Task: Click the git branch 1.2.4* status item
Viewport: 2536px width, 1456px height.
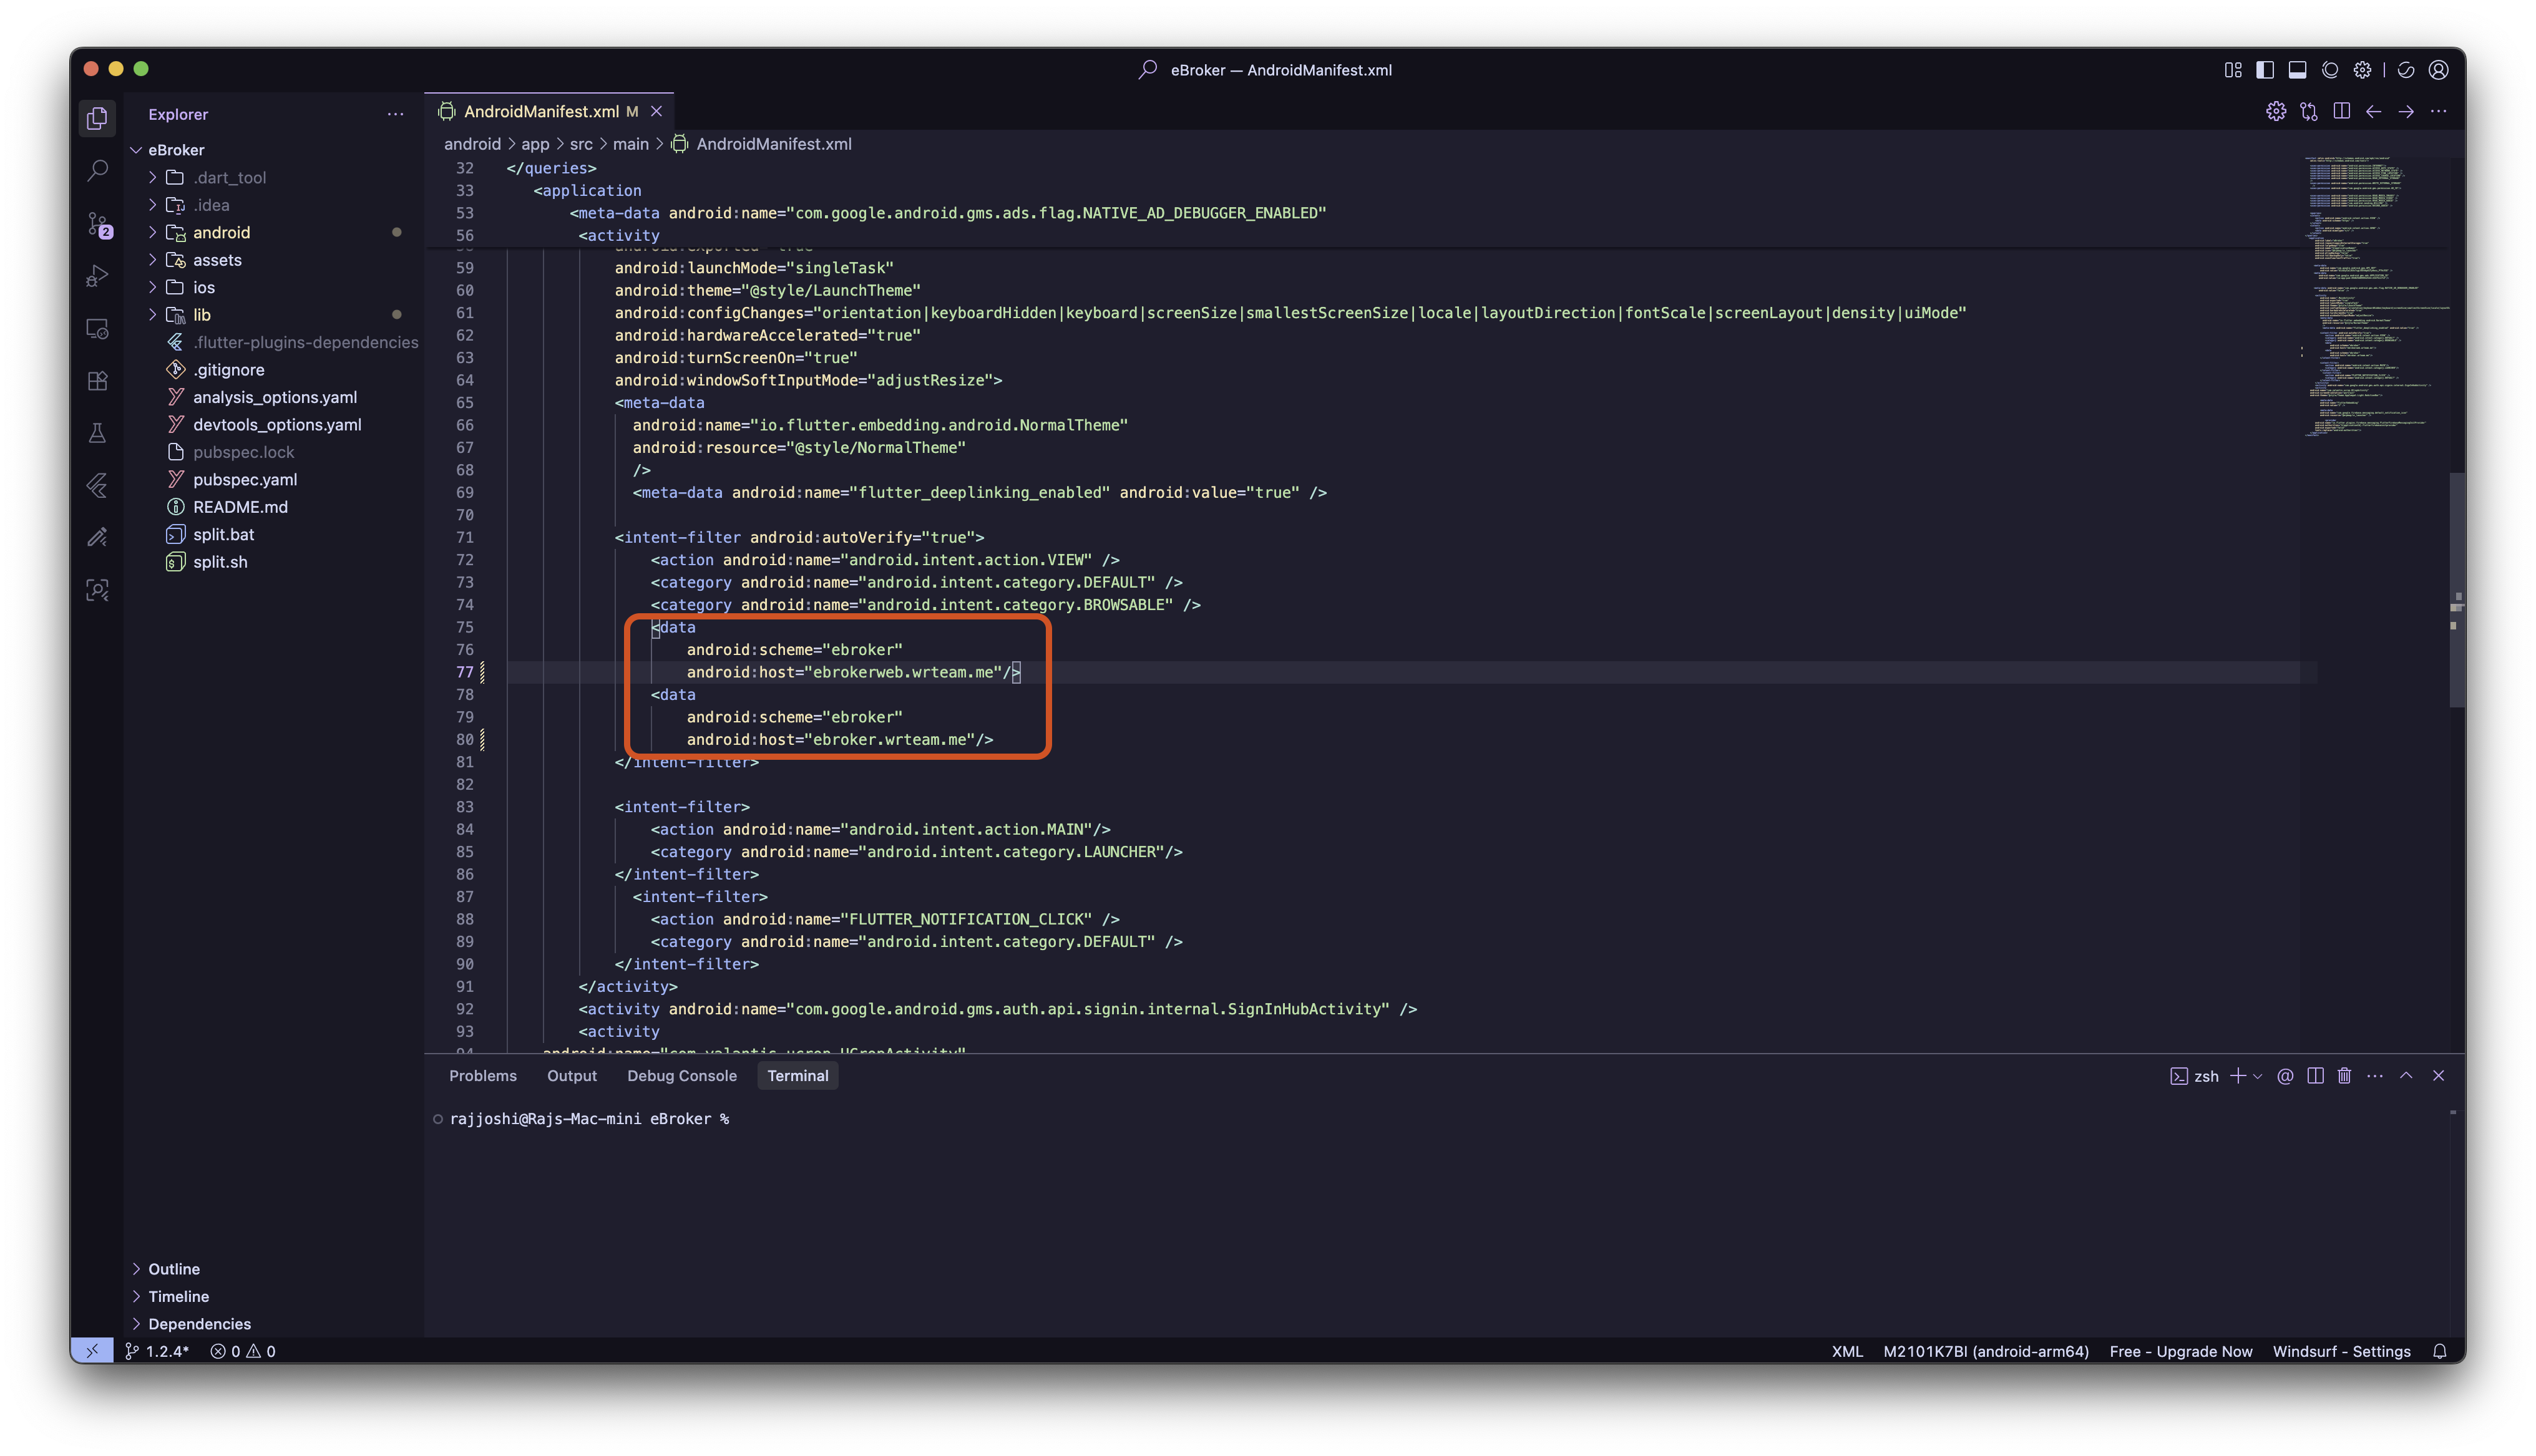Action: 158,1351
